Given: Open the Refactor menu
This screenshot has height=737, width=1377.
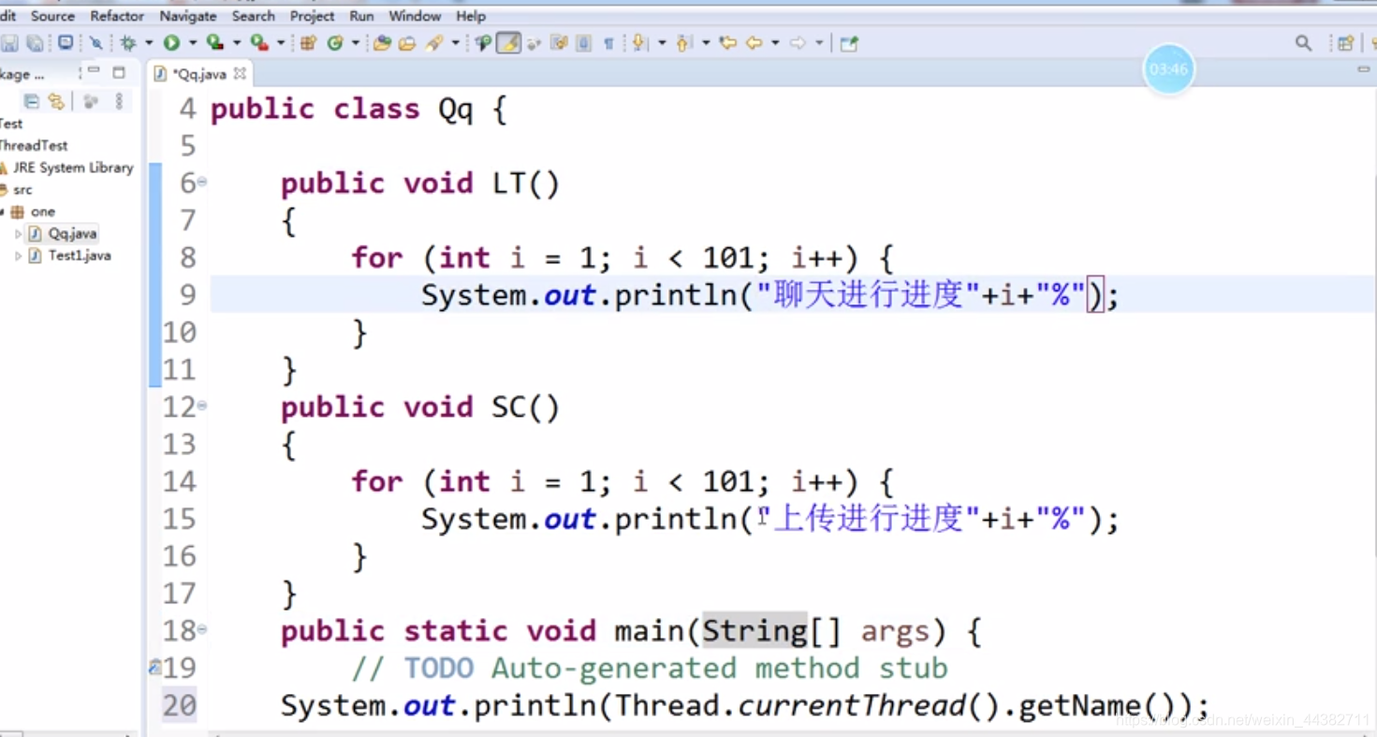Looking at the screenshot, I should [x=117, y=16].
